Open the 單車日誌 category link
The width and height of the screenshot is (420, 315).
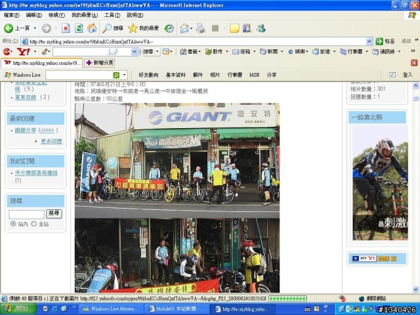[26, 97]
